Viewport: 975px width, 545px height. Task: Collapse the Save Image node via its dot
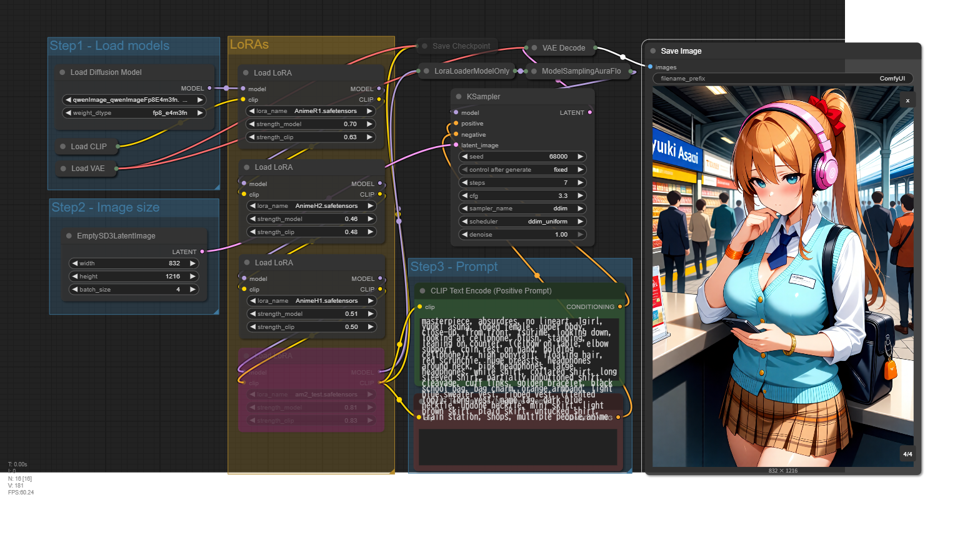click(653, 51)
